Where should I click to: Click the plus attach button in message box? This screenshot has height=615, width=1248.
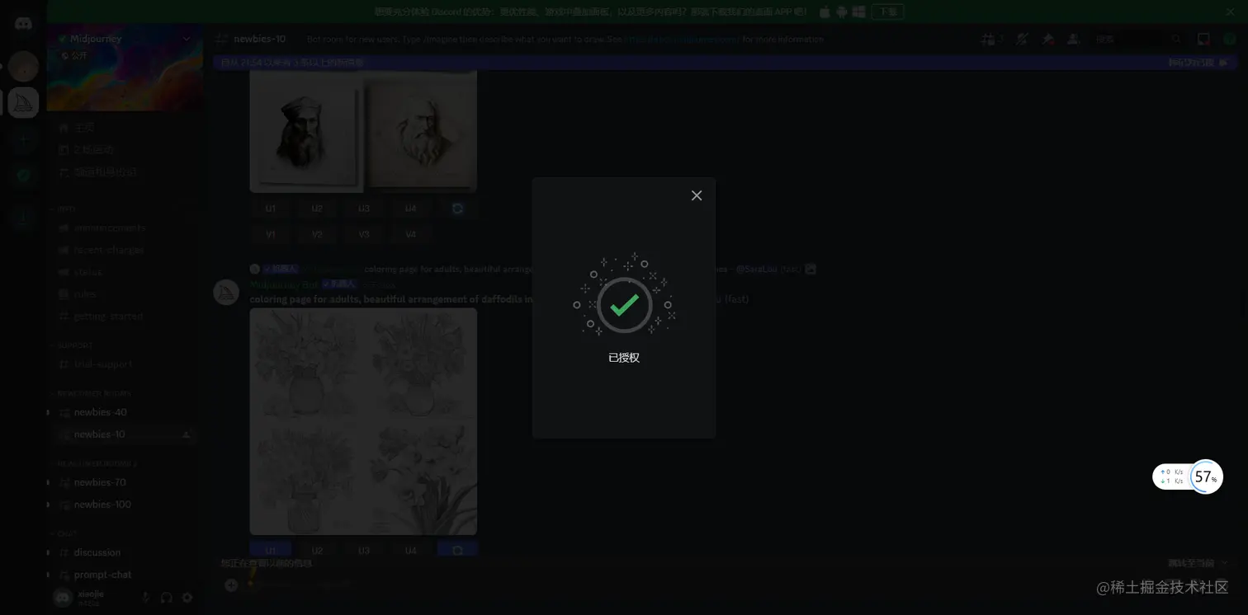(x=231, y=584)
